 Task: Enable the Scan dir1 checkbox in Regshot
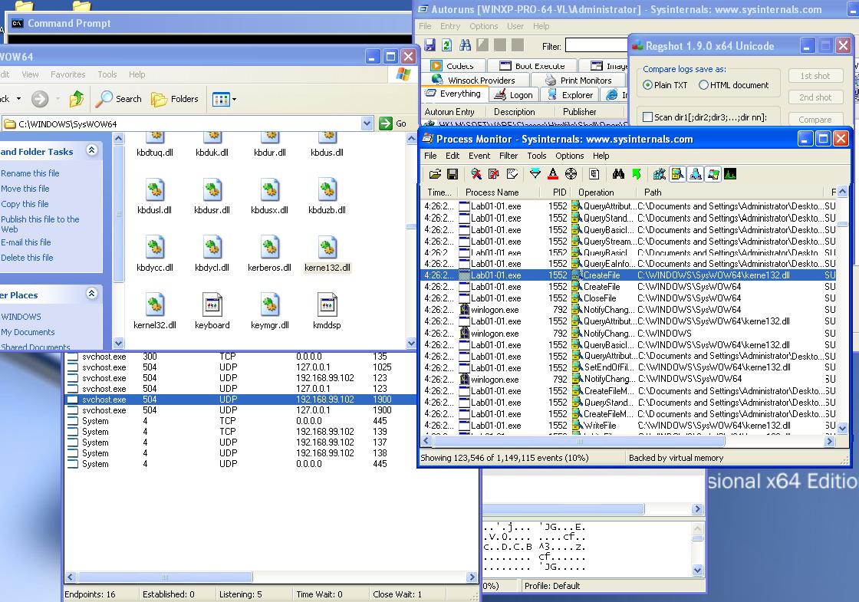click(x=647, y=117)
